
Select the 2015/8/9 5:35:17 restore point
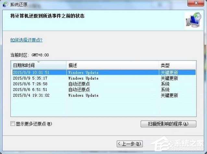click(30, 78)
